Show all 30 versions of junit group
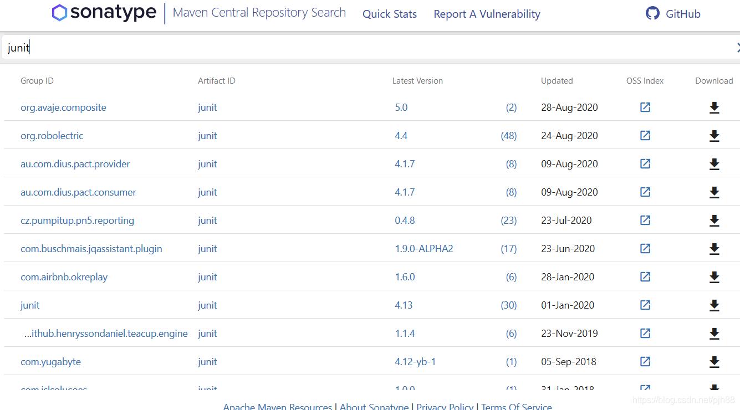 tap(508, 305)
